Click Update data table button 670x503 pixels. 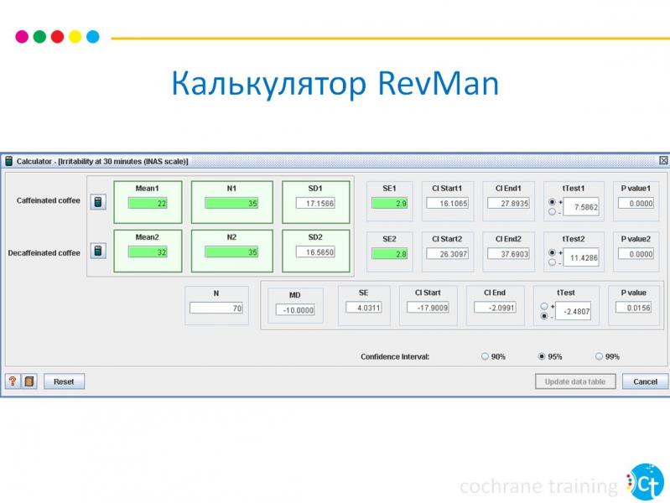(574, 381)
